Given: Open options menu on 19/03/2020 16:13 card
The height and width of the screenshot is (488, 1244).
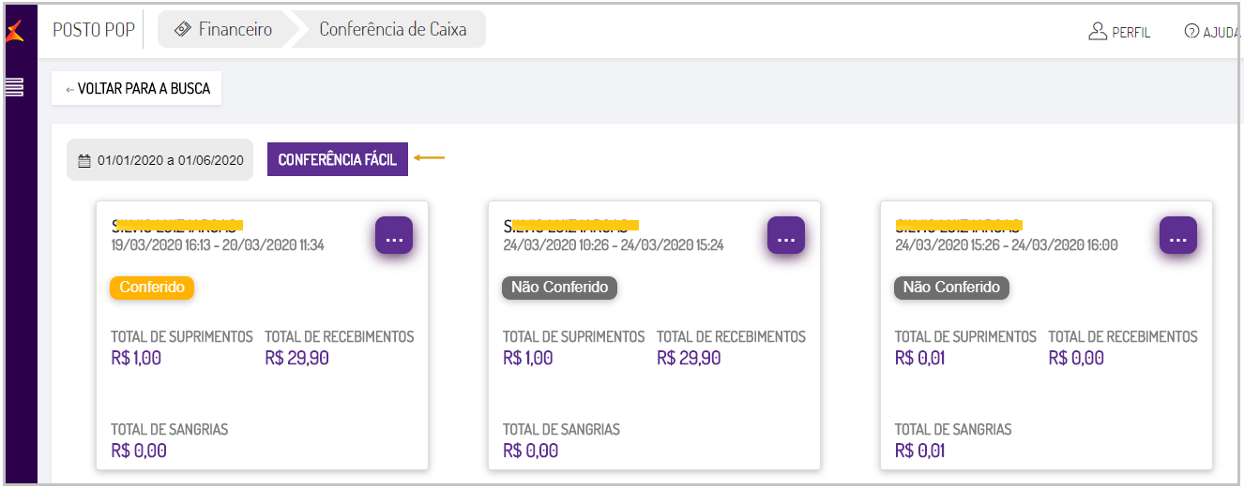Looking at the screenshot, I should (394, 235).
